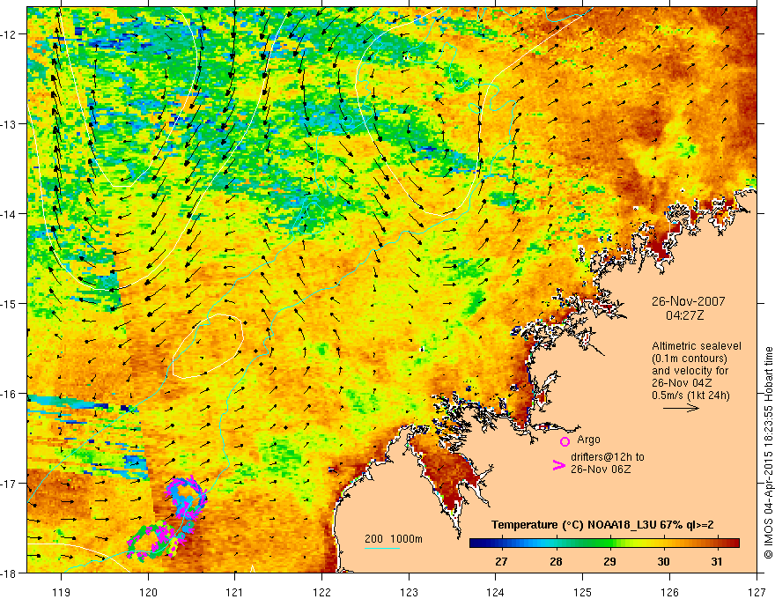This screenshot has width=775, height=599.
Task: Click the latitude axis label -18
Action: pos(10,573)
